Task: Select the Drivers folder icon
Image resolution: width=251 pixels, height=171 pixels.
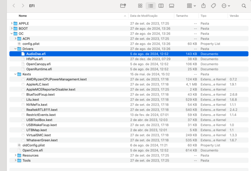Action: tap(19, 49)
